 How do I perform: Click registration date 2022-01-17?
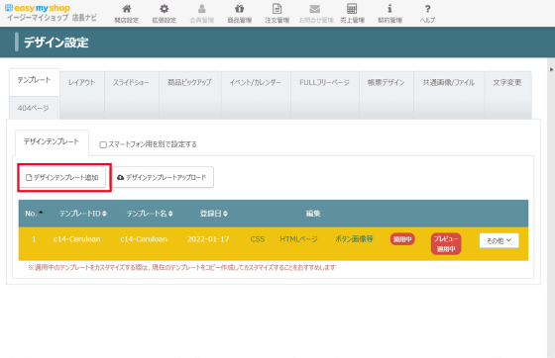pos(208,239)
